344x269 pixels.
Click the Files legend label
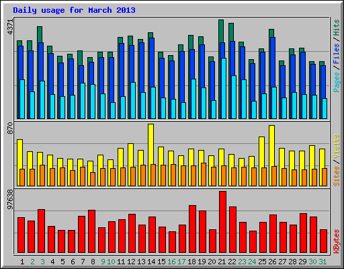click(337, 54)
